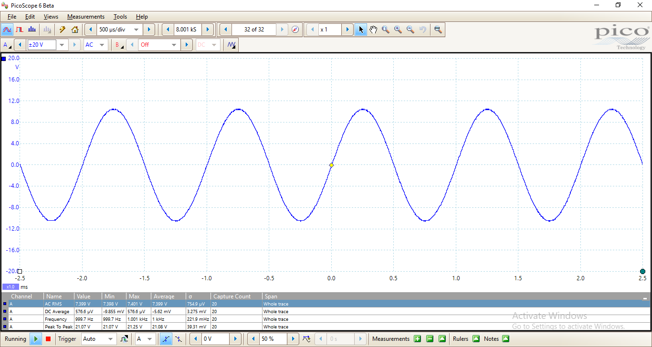Click the zoom out magnifier
The width and height of the screenshot is (652, 347).
pos(410,30)
